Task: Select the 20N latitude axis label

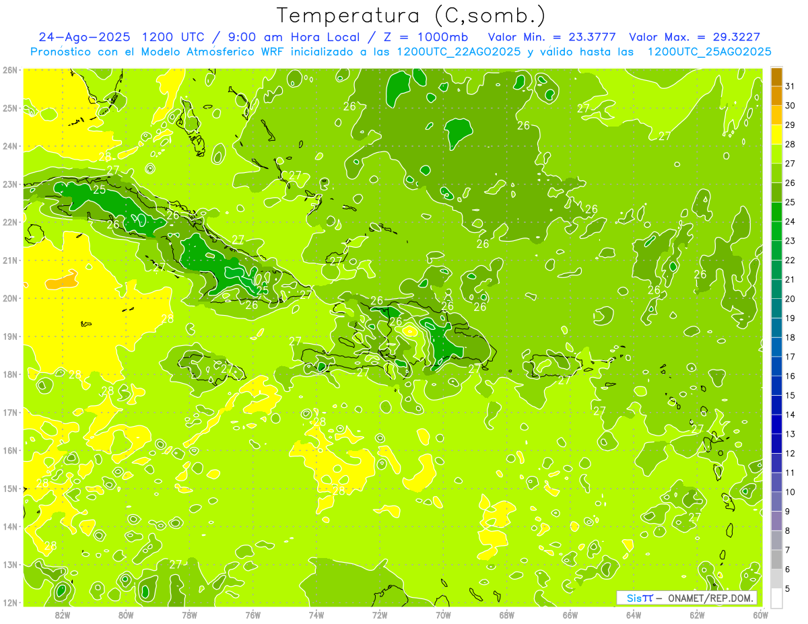Action: [x=10, y=298]
